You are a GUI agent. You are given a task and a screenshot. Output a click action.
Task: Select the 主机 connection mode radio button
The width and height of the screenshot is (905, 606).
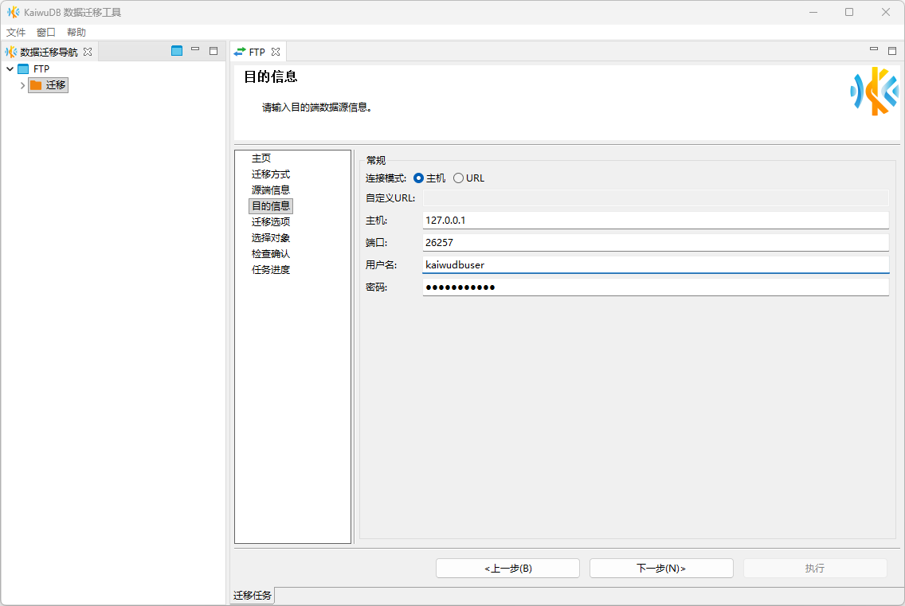point(419,178)
